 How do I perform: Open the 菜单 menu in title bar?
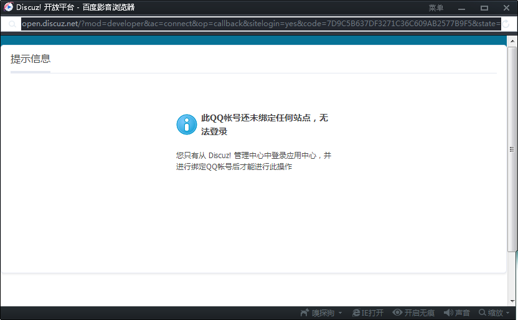pos(436,8)
